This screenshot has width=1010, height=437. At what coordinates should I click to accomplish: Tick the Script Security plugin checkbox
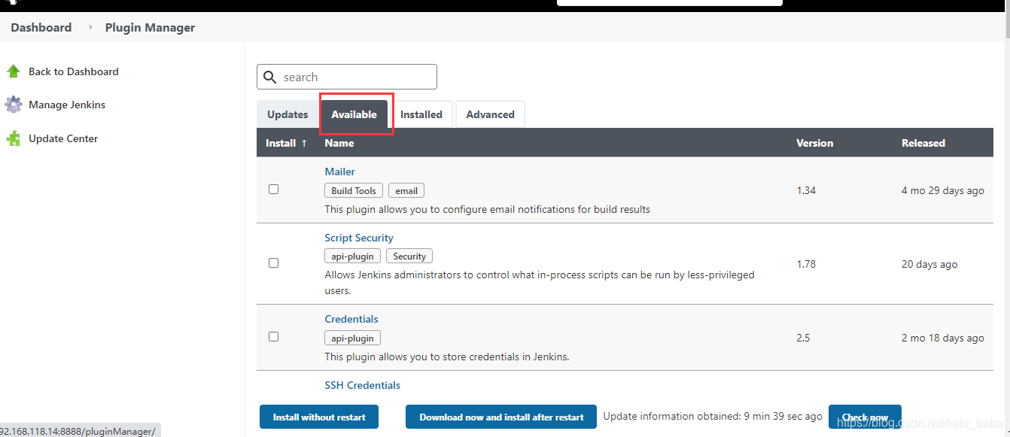pyautogui.click(x=274, y=263)
